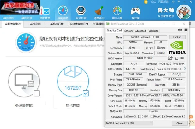Open 驱动检测 driver detection icon
The height and width of the screenshot is (129, 195).
(81, 11)
